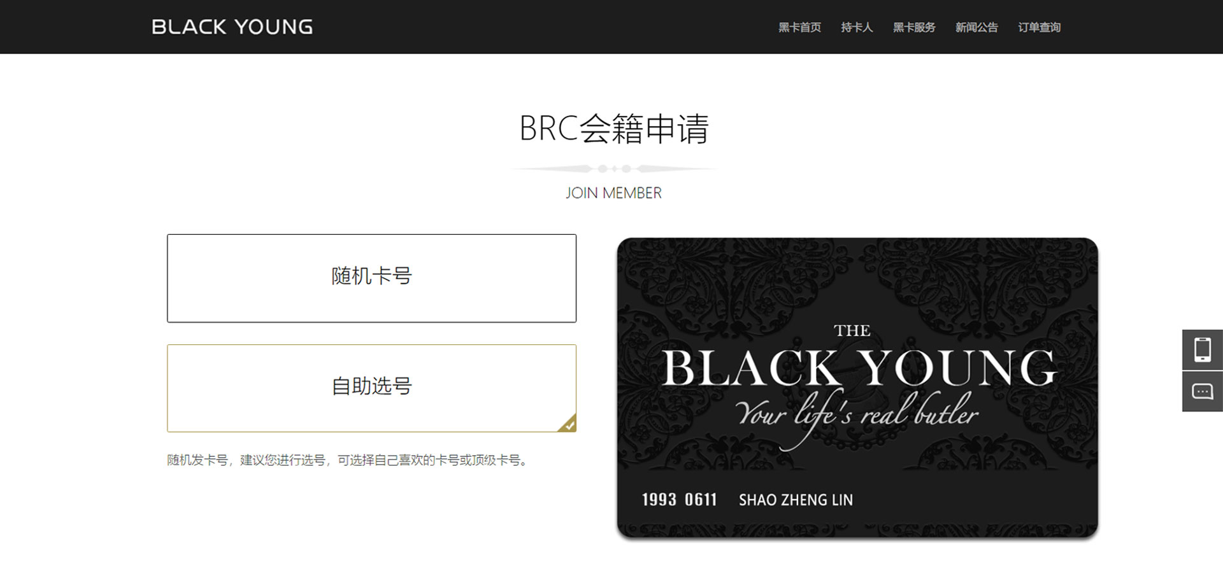Click the ornamental divider under the heading
The image size is (1223, 574).
click(613, 169)
